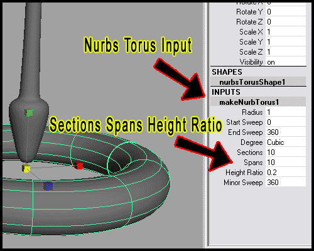Select the Rotate Z attribute label
Screen dimensions: 314x251
(x=249, y=22)
